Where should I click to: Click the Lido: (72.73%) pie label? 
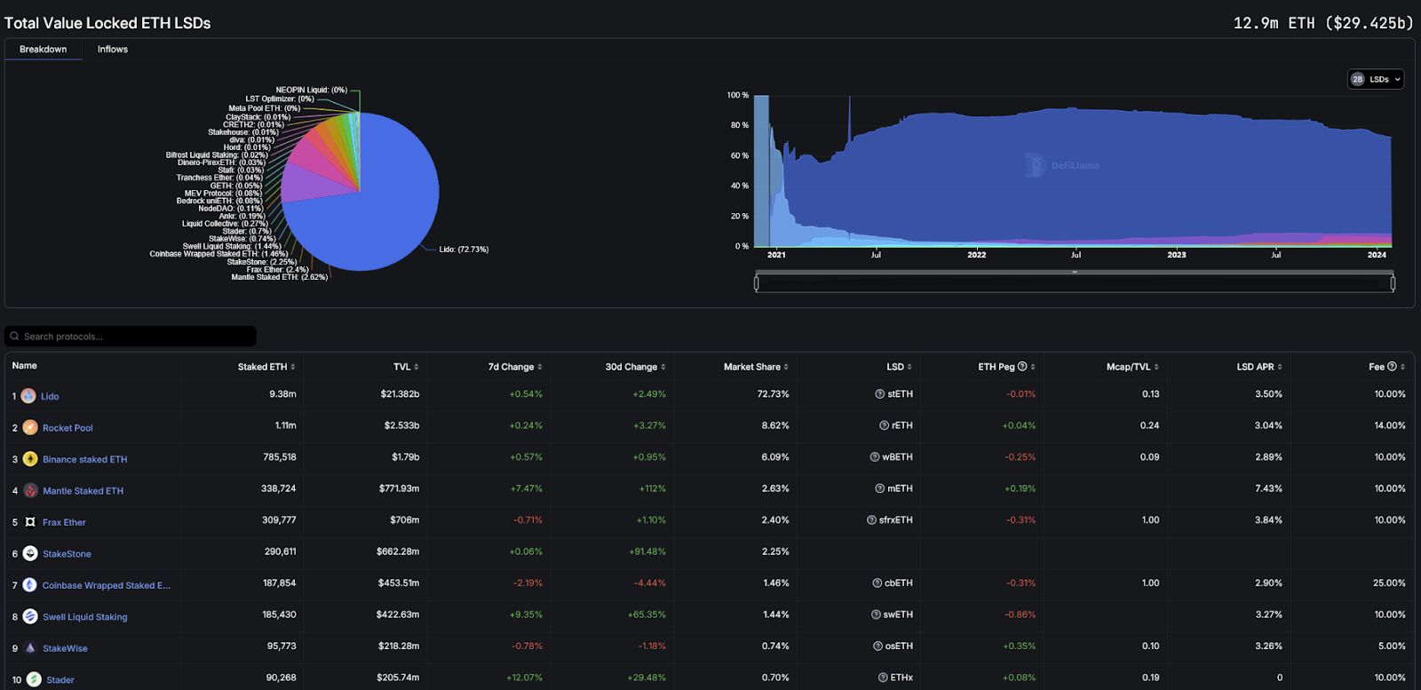coord(464,250)
